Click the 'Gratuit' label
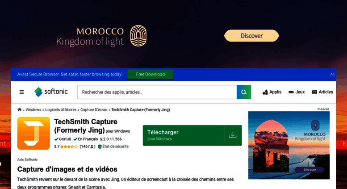The height and width of the screenshot is (189, 347). click(63, 139)
